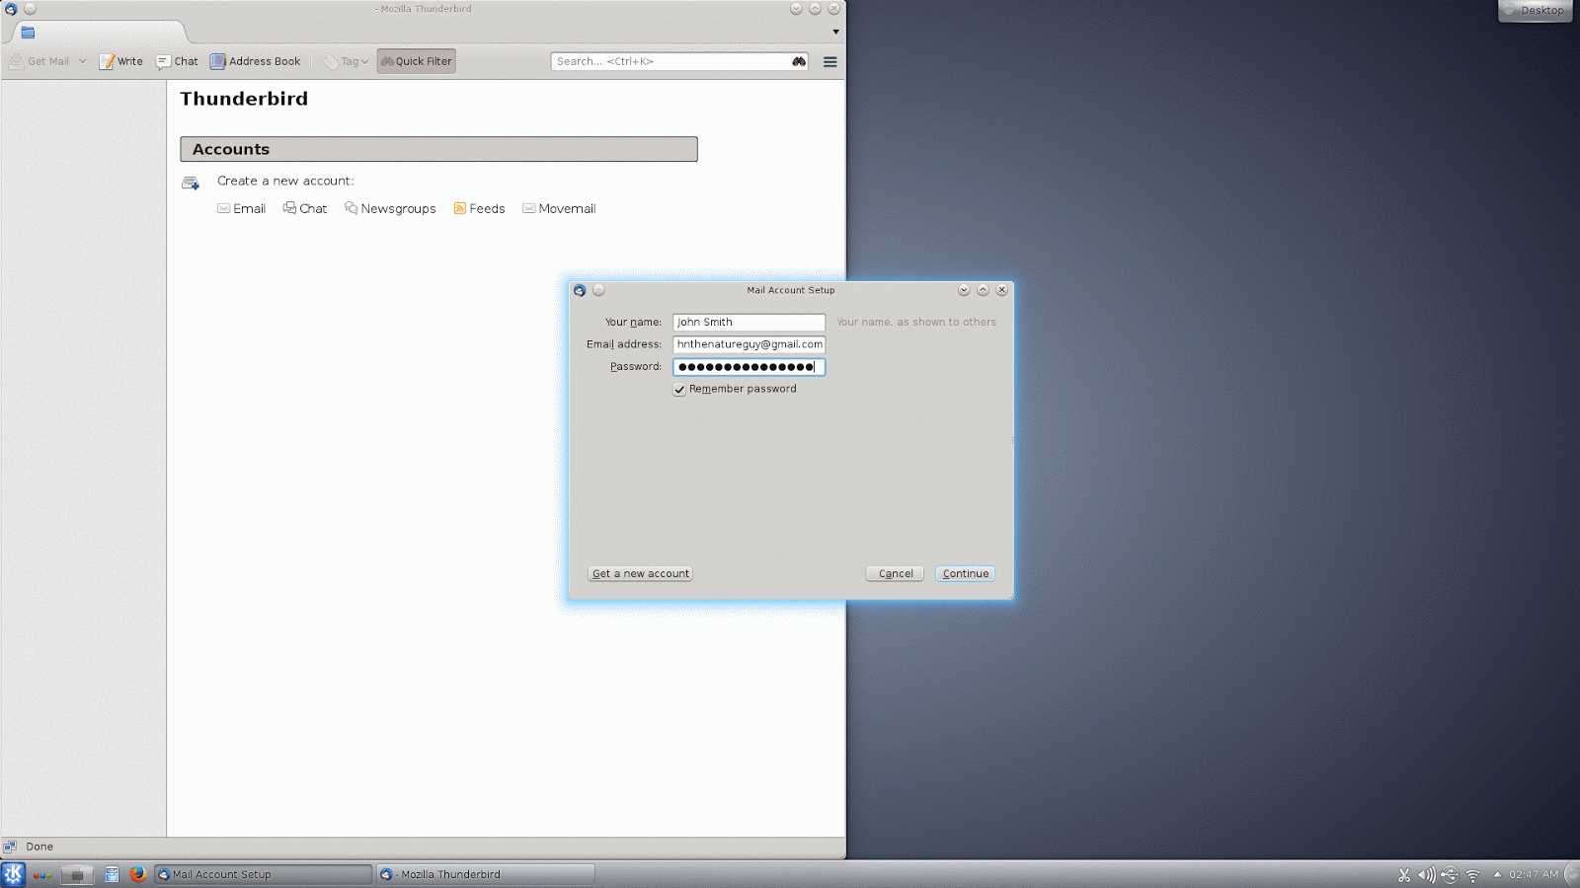Screen dimensions: 1580x888
Task: Expand the Get Mail dropdown arrow
Action: pos(83,61)
